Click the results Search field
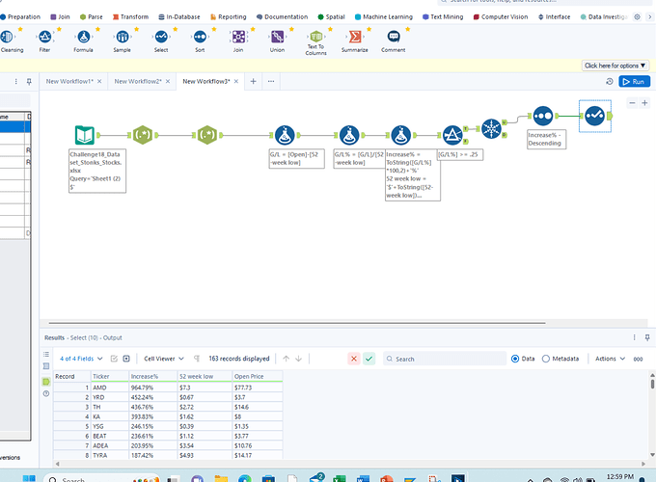This screenshot has width=656, height=482. pyautogui.click(x=445, y=359)
